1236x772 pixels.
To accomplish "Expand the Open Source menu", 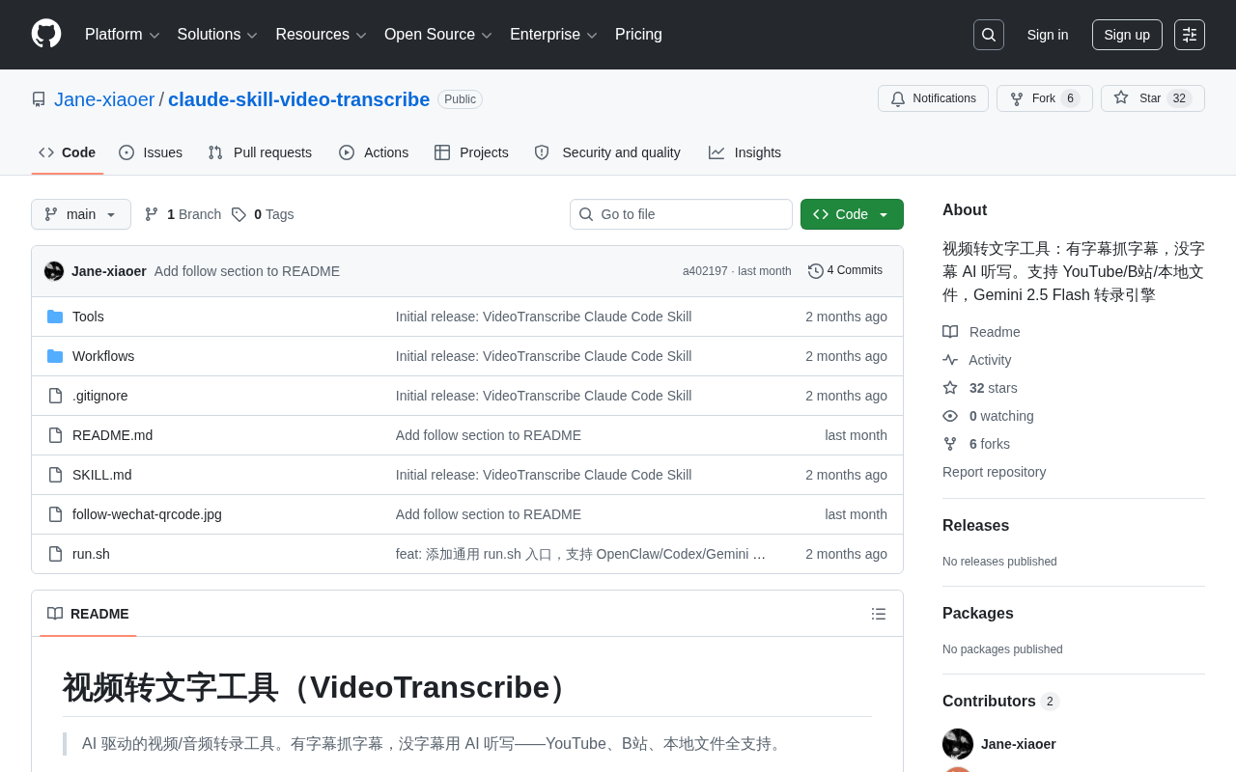I will point(438,35).
